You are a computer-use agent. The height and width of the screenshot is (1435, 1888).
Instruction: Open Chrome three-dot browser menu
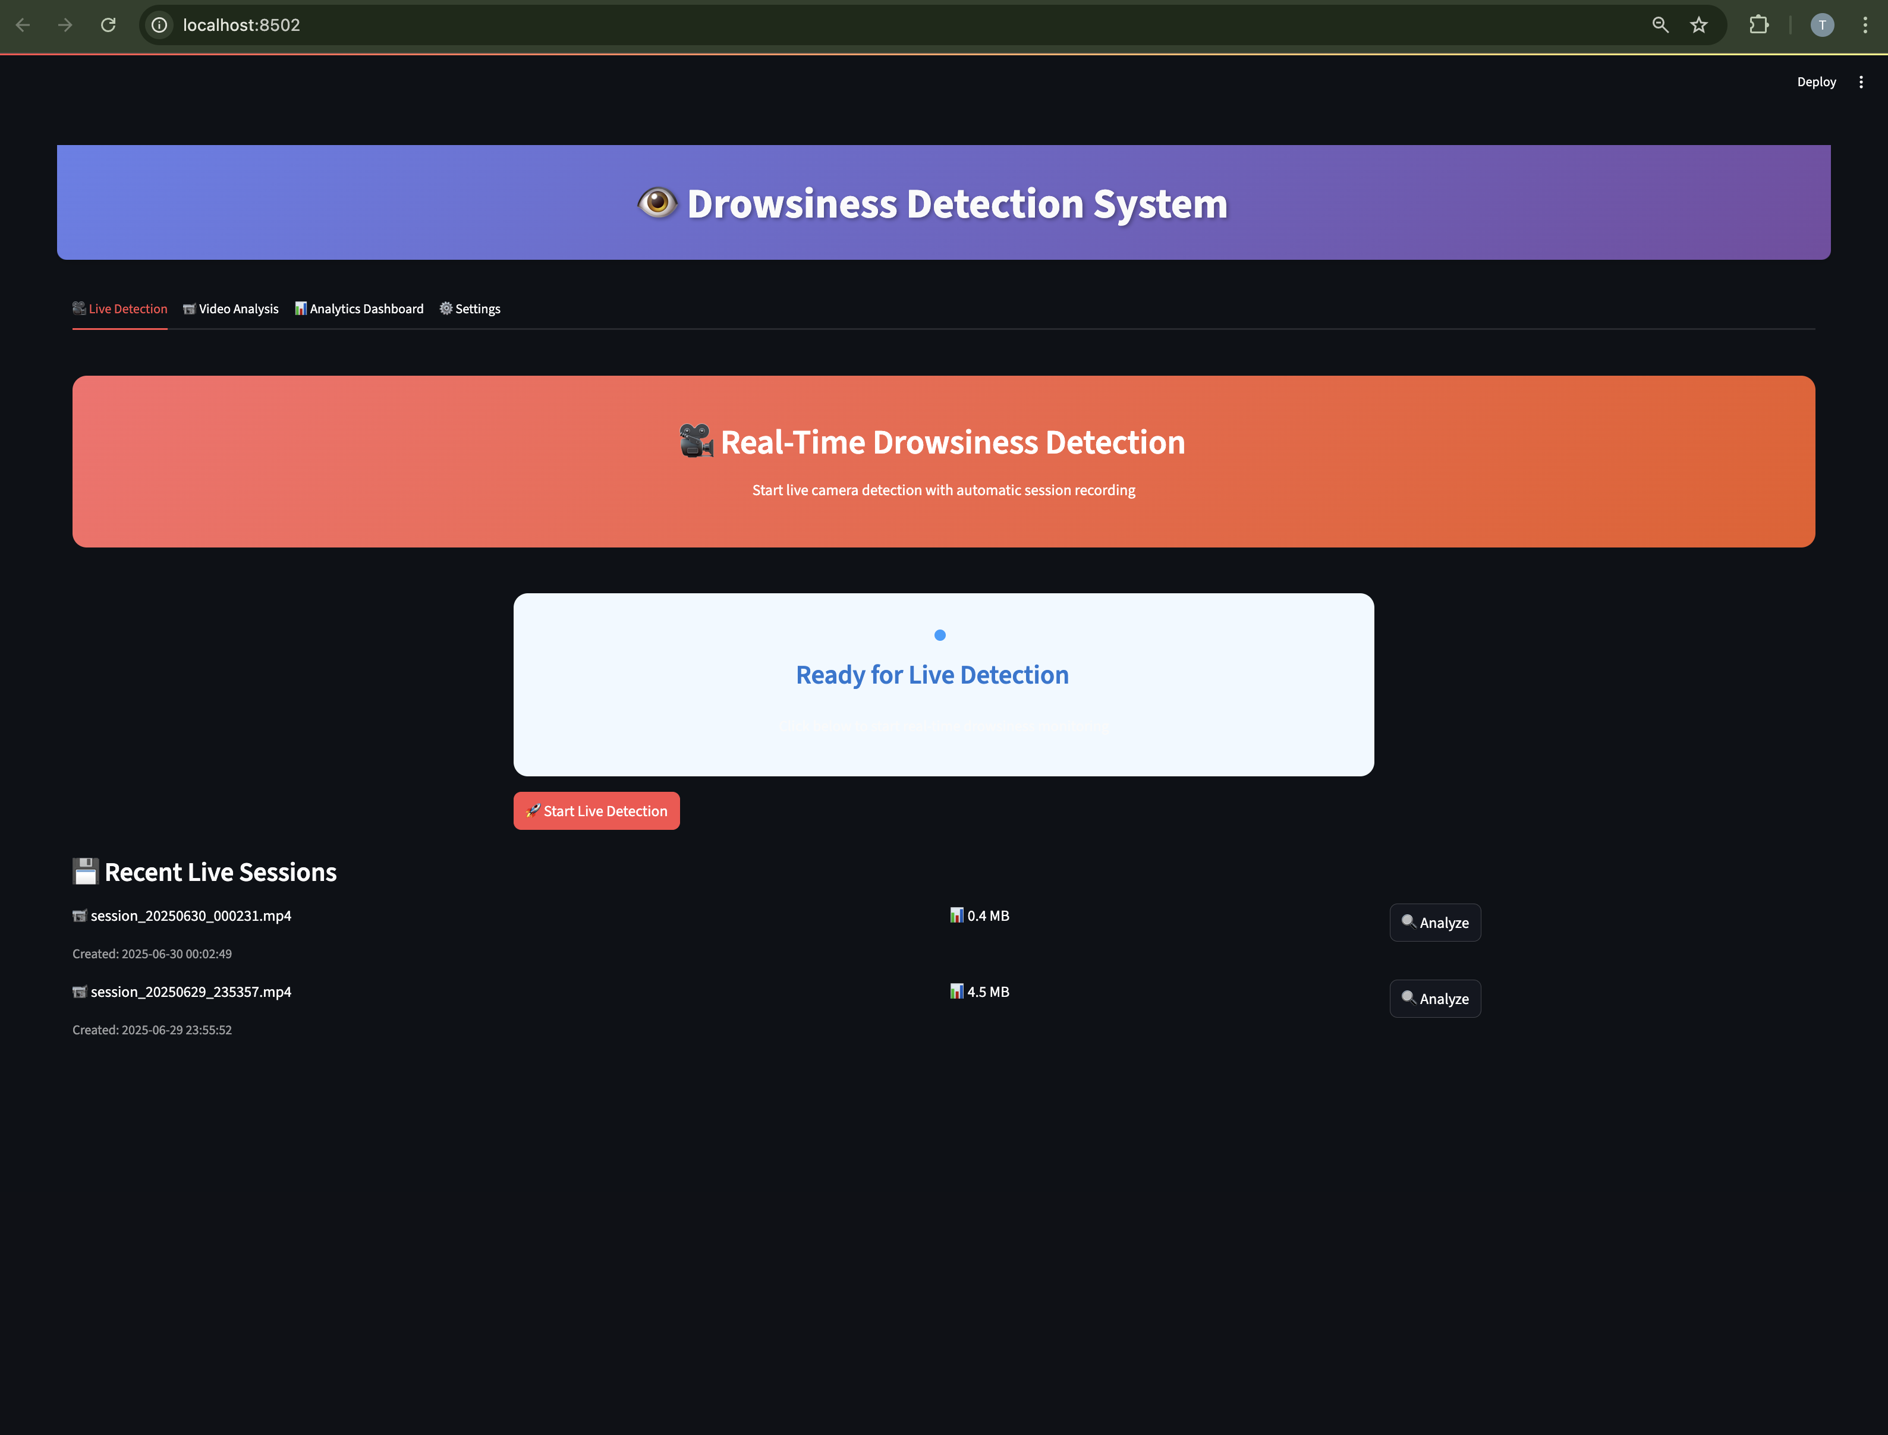coord(1865,25)
